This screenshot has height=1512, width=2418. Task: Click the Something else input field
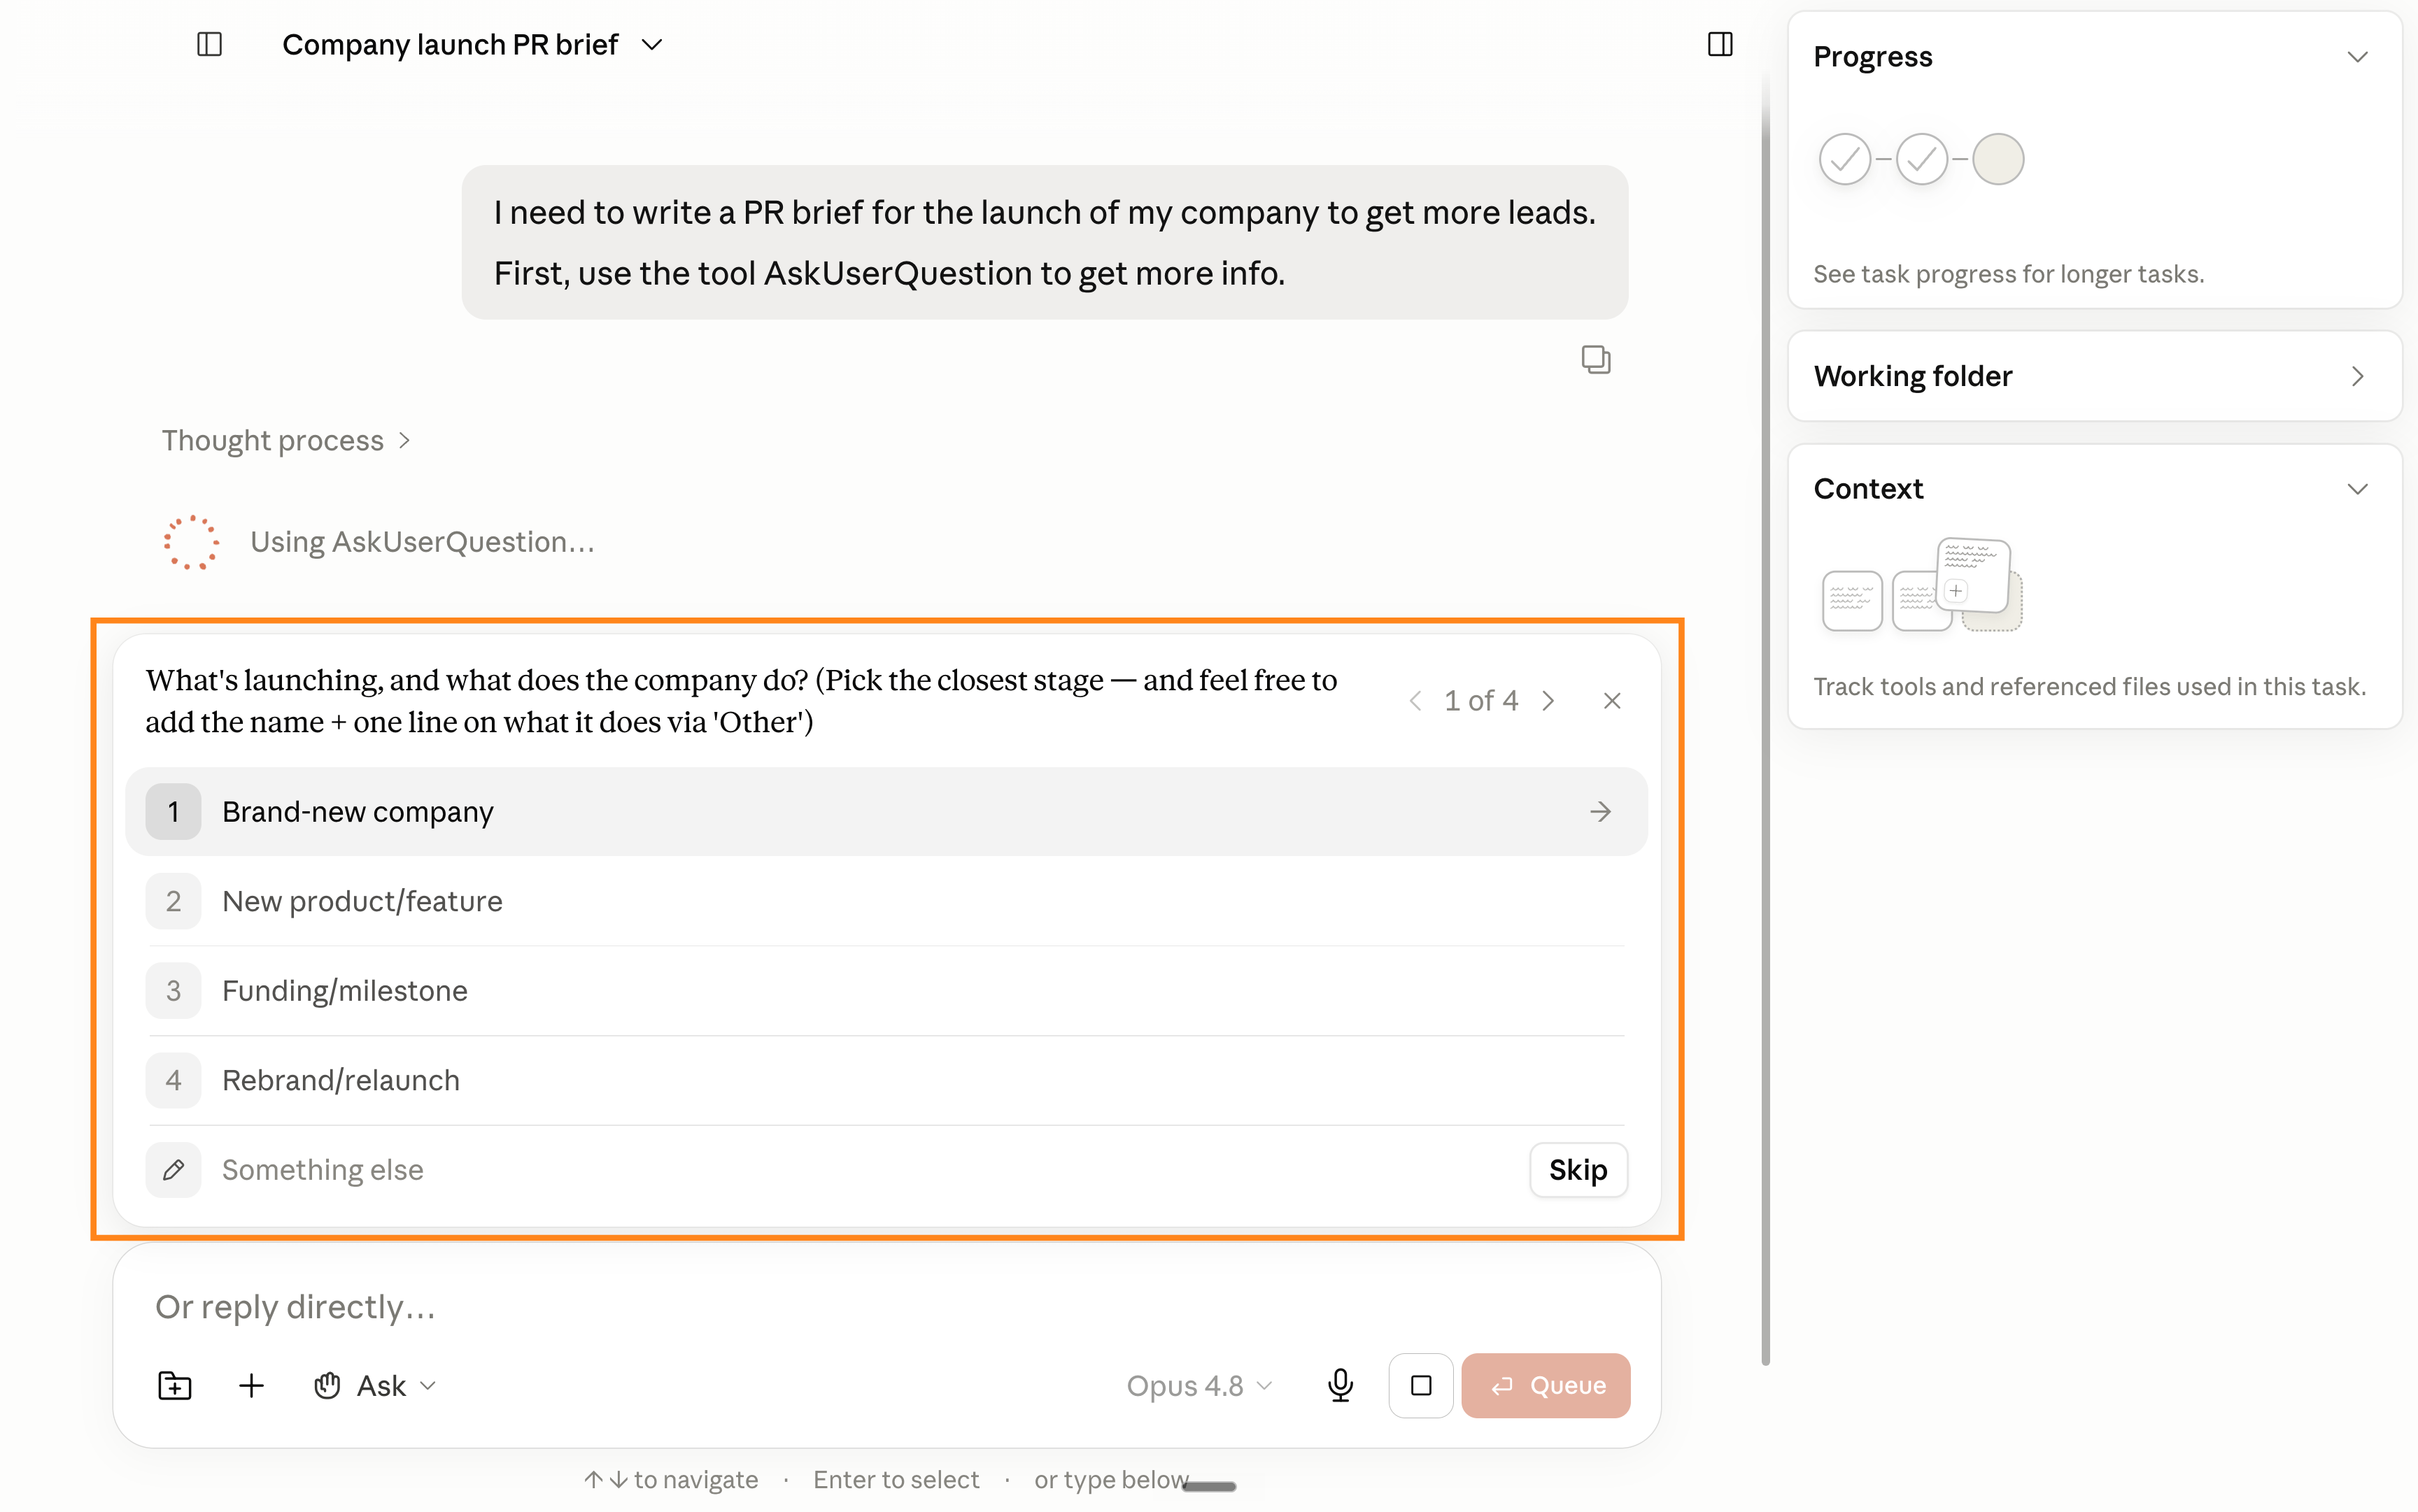pos(864,1169)
